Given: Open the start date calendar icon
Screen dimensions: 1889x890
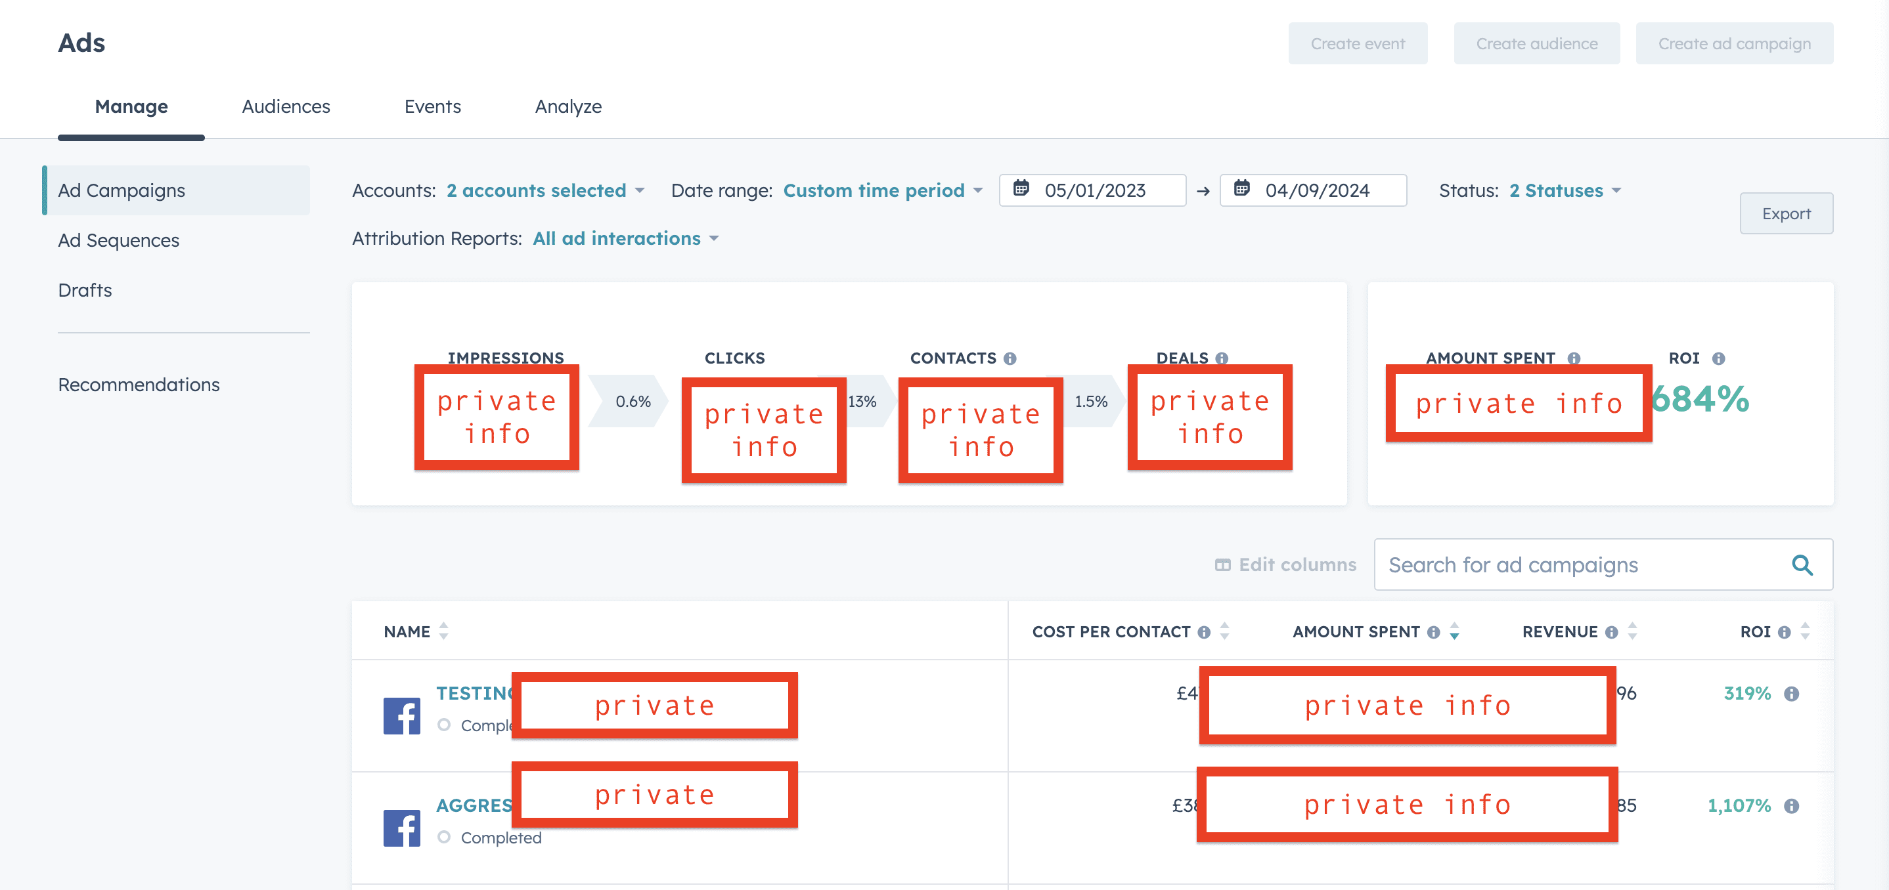Looking at the screenshot, I should click(x=1021, y=189).
